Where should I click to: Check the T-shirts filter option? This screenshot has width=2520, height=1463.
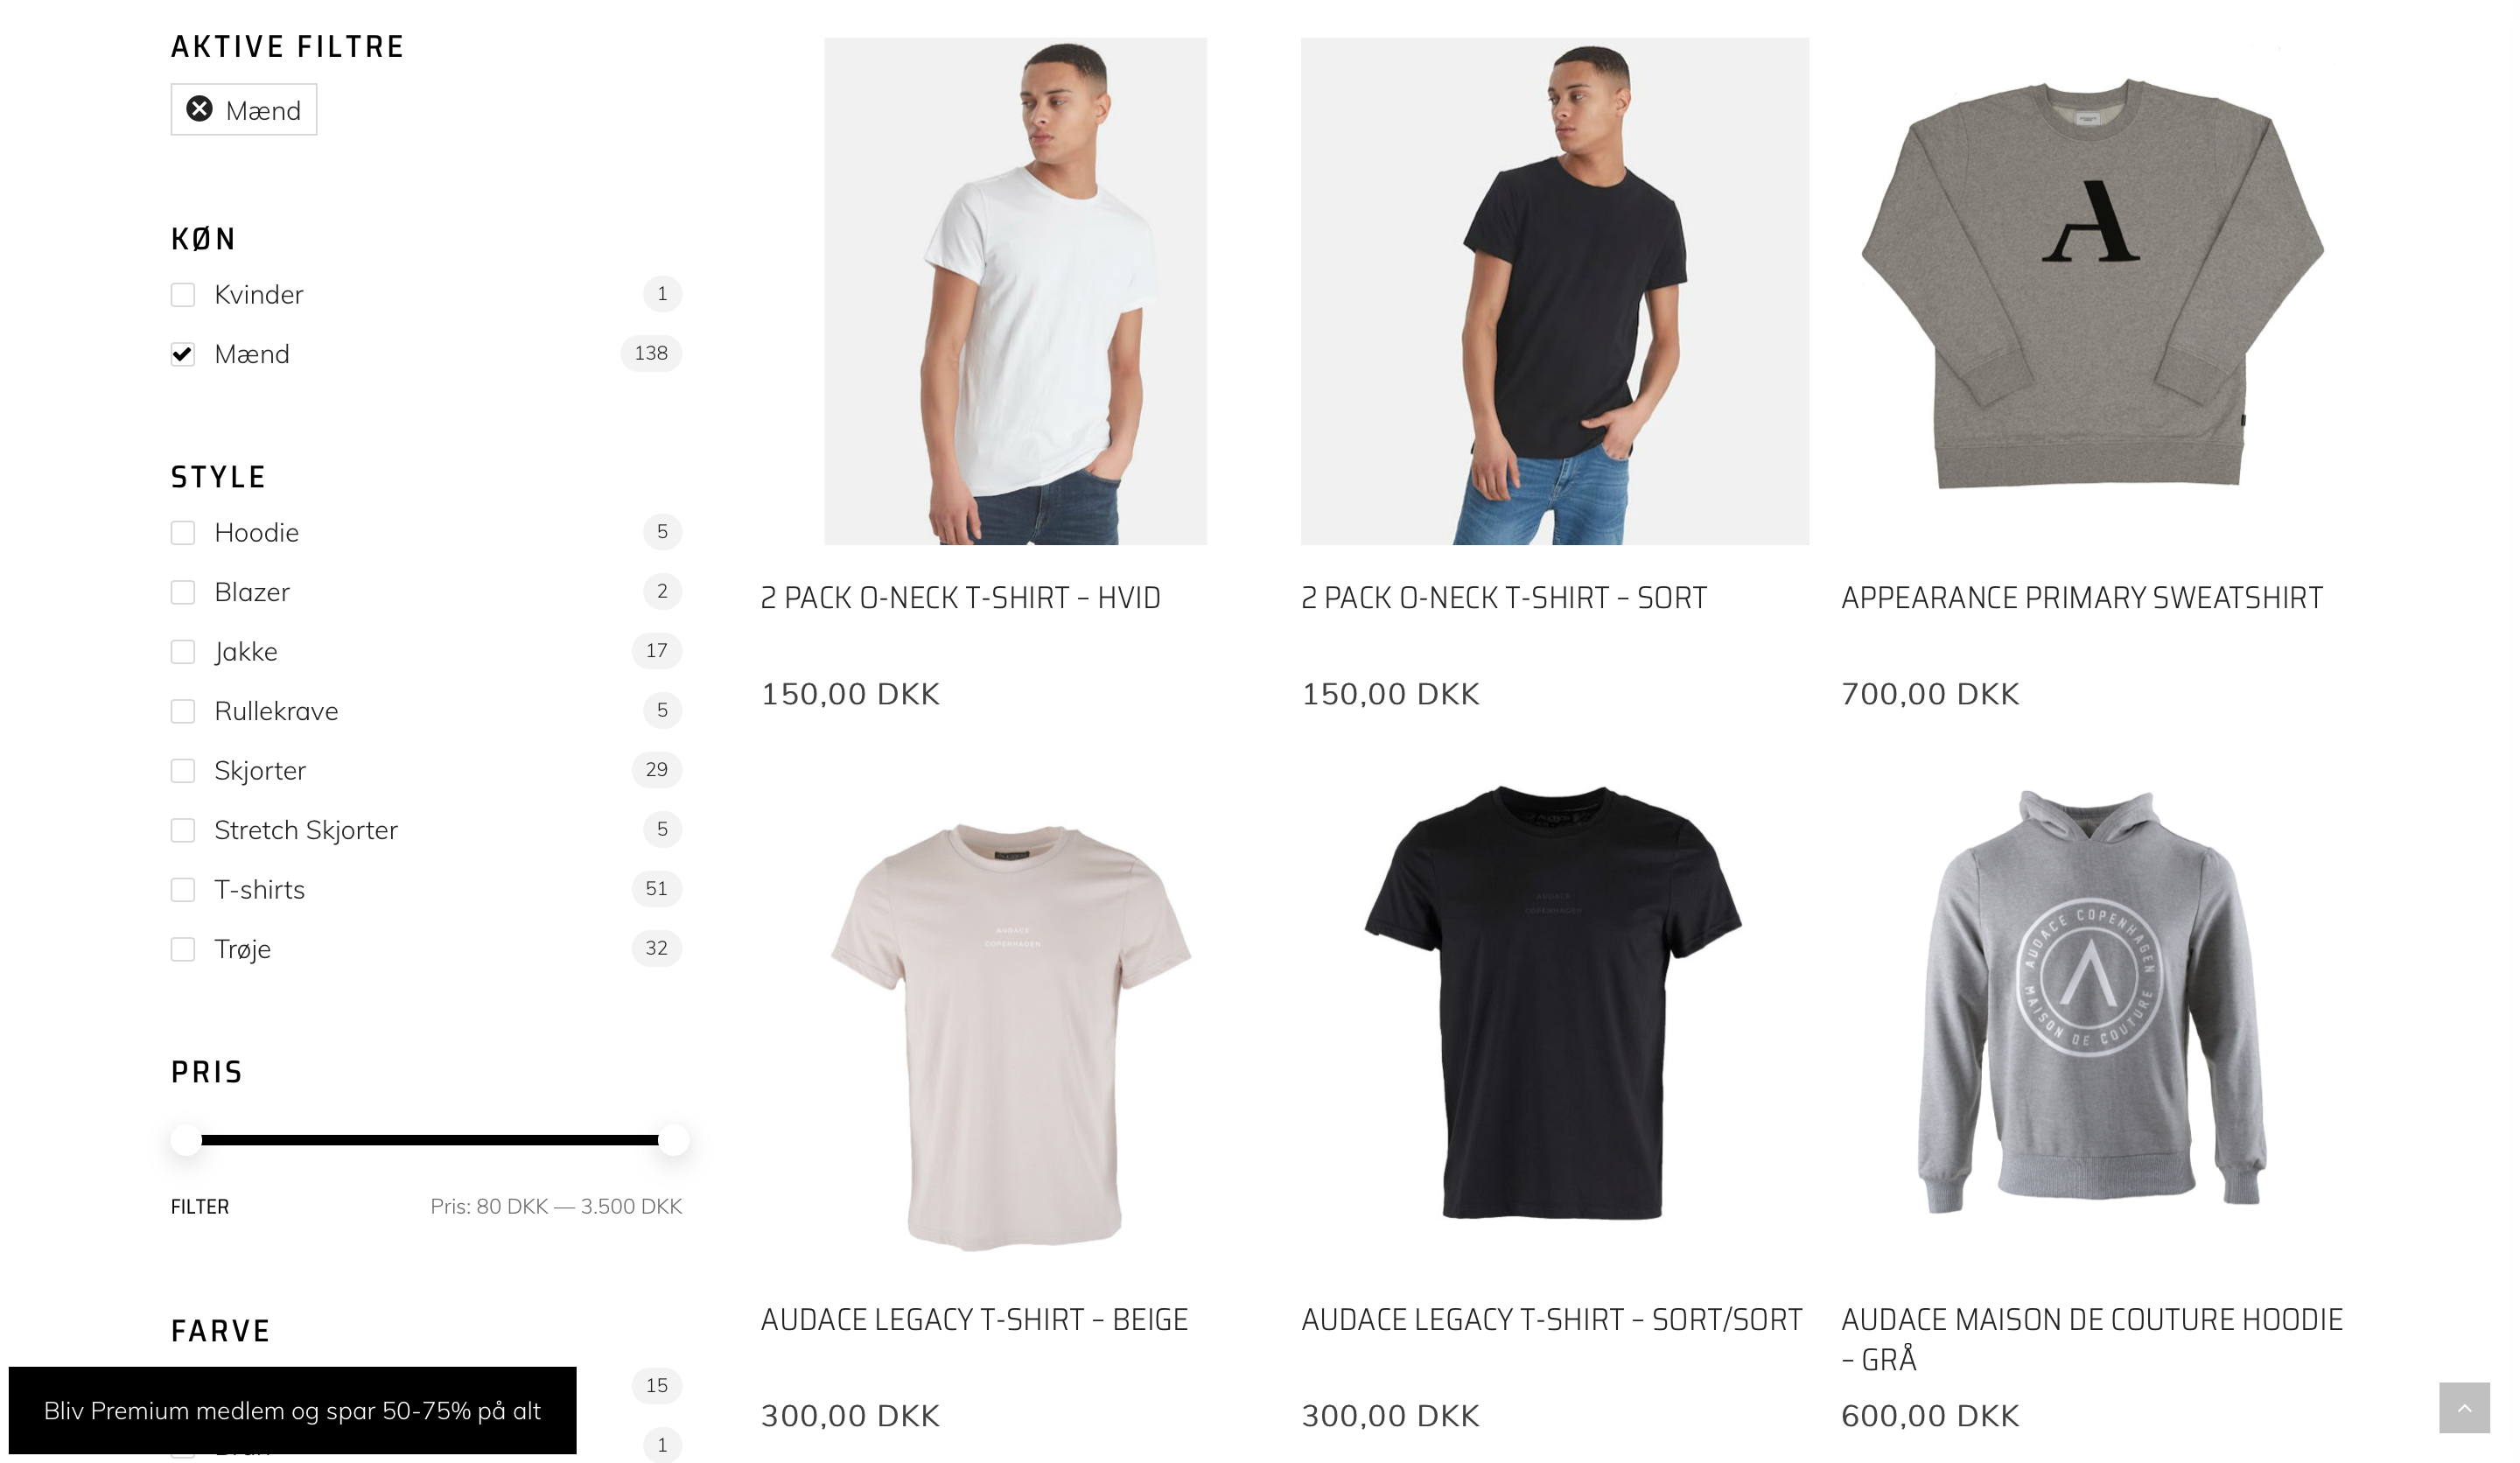click(183, 890)
